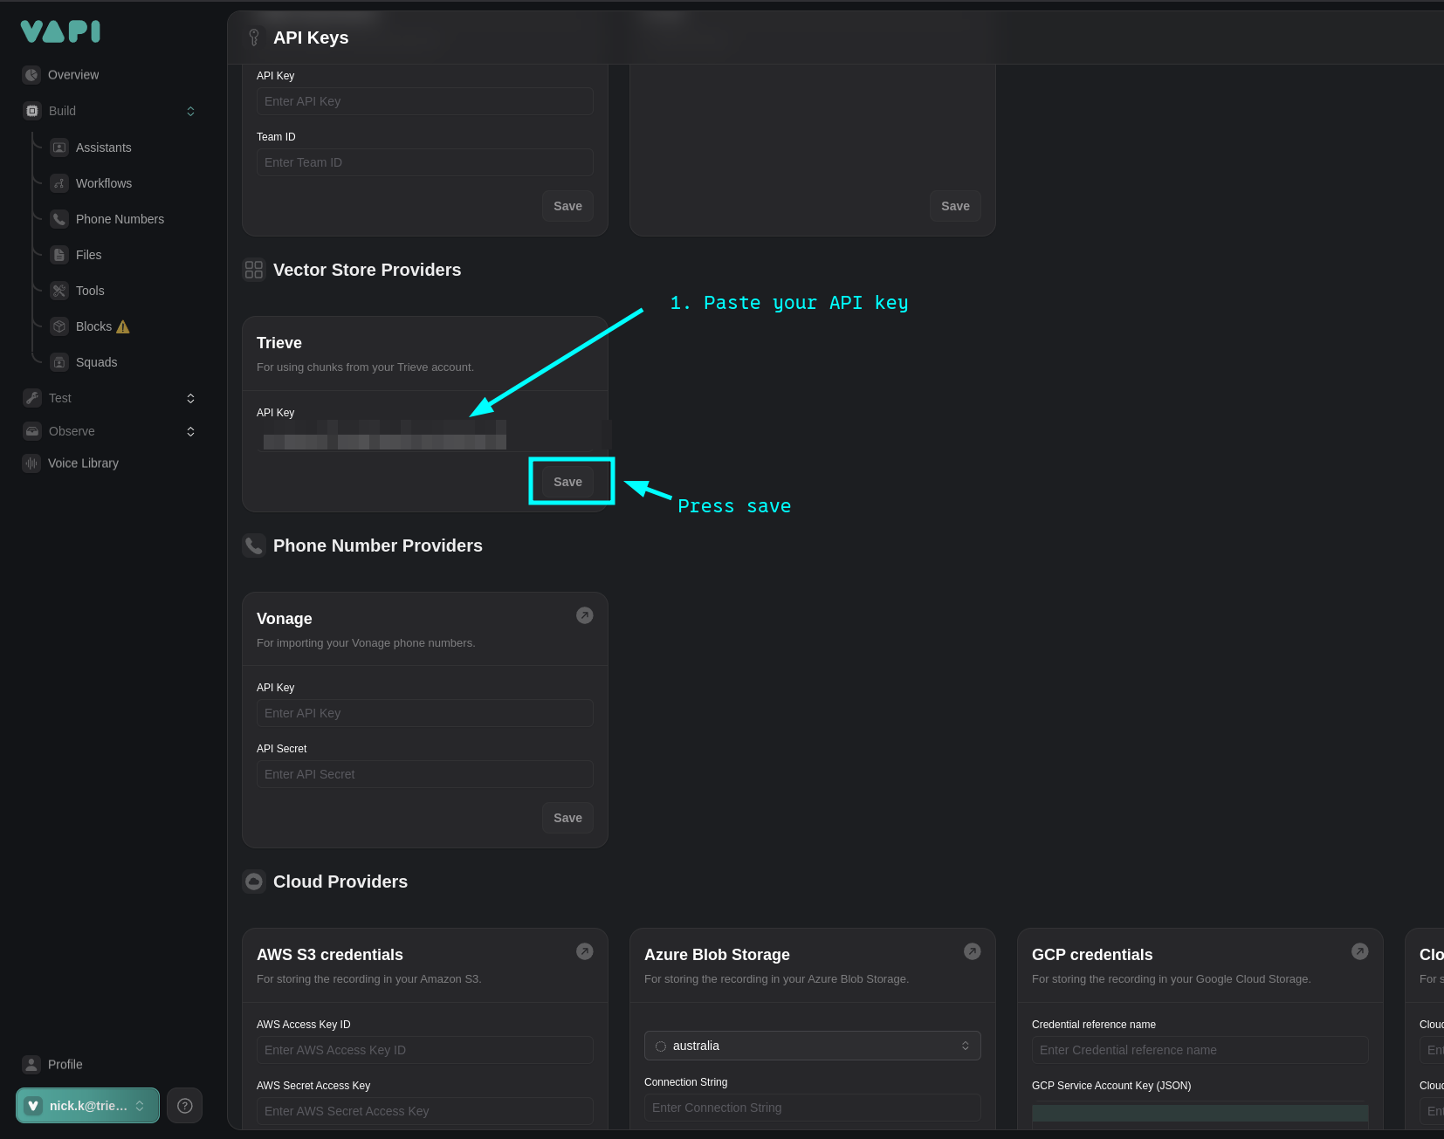Click the Tools wrench icon
This screenshot has width=1444, height=1139.
(x=59, y=291)
